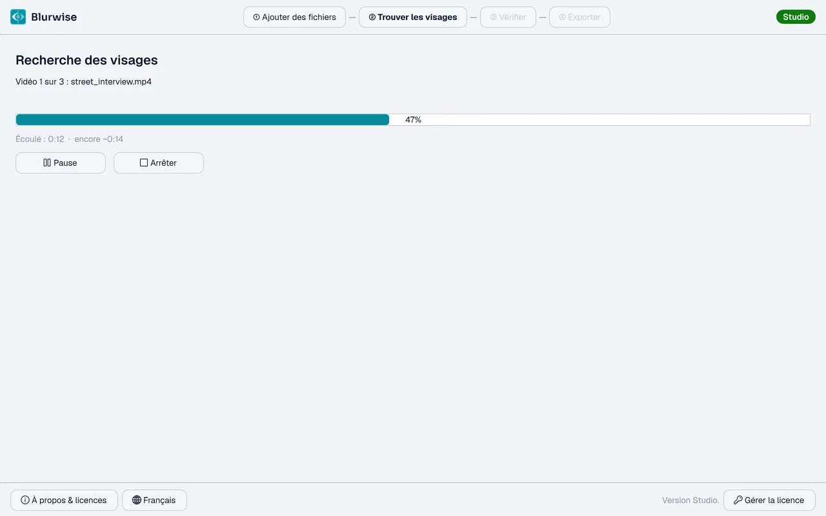Click the green Studio badge
This screenshot has width=826, height=516.
tap(796, 17)
